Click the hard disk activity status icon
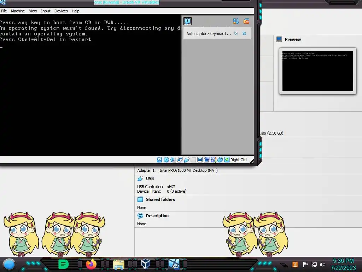Image resolution: width=362 pixels, height=272 pixels. tap(159, 160)
